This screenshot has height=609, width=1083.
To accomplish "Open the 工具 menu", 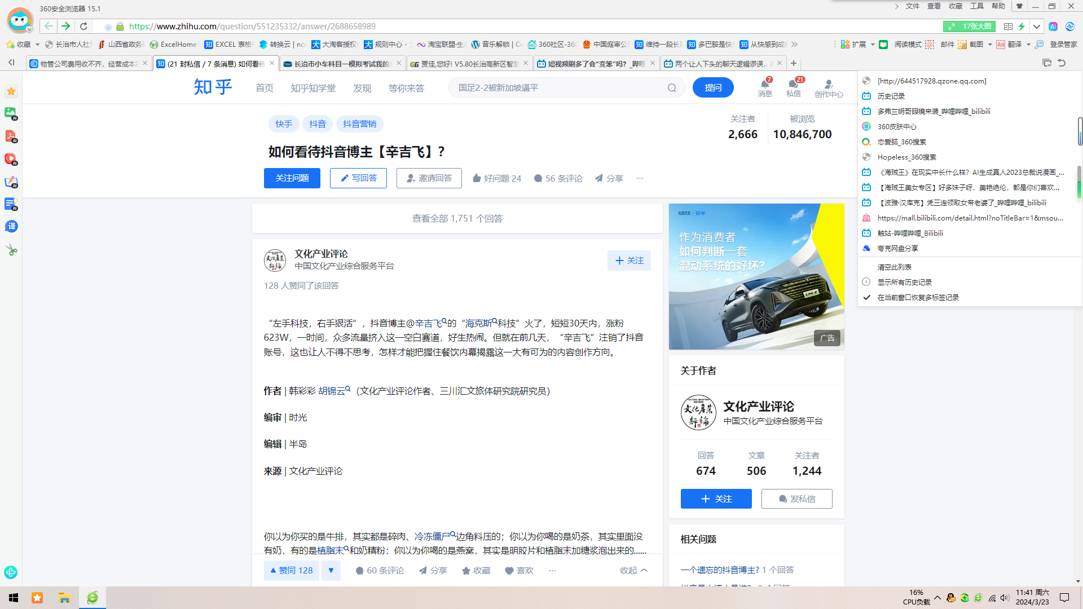I will point(977,6).
